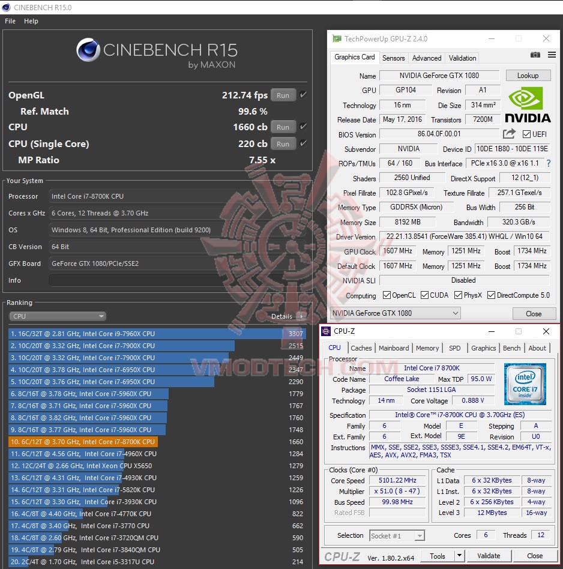Click the empty Info input field
Viewport: 563px width, 569px height.
coord(179,280)
